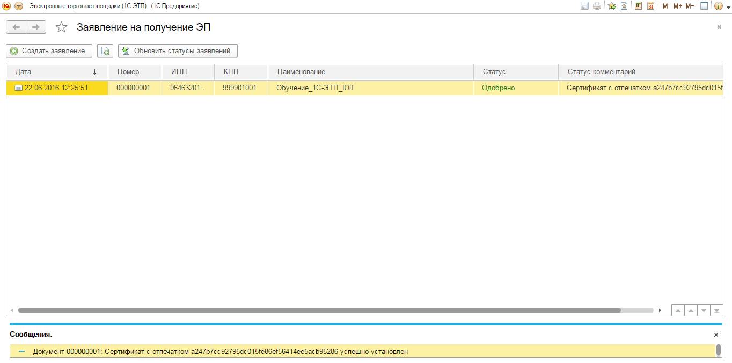Jump to last row navigation button

pos(716,310)
